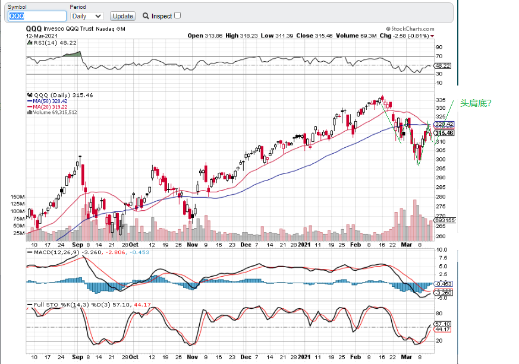Click the High 318.23 quote value
The width and height of the screenshot is (519, 364).
point(241,36)
